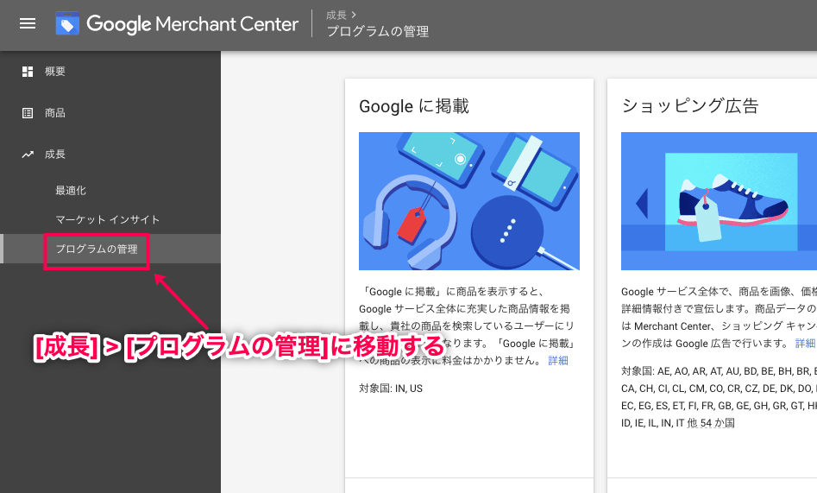Click the 成長 trending-up icon
This screenshot has width=817, height=493.
tap(28, 155)
